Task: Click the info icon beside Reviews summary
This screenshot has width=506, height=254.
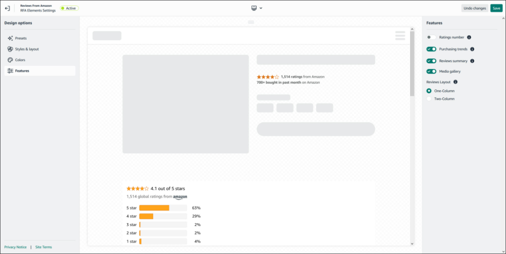Action: [x=472, y=61]
